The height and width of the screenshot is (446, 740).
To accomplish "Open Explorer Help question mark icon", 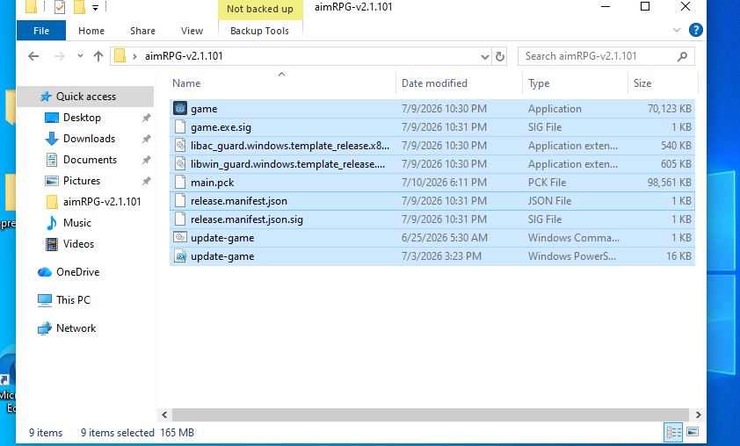I will (696, 30).
